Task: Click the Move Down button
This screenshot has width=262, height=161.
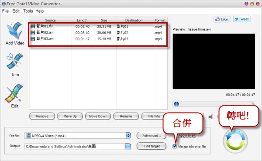Action: coord(98,116)
